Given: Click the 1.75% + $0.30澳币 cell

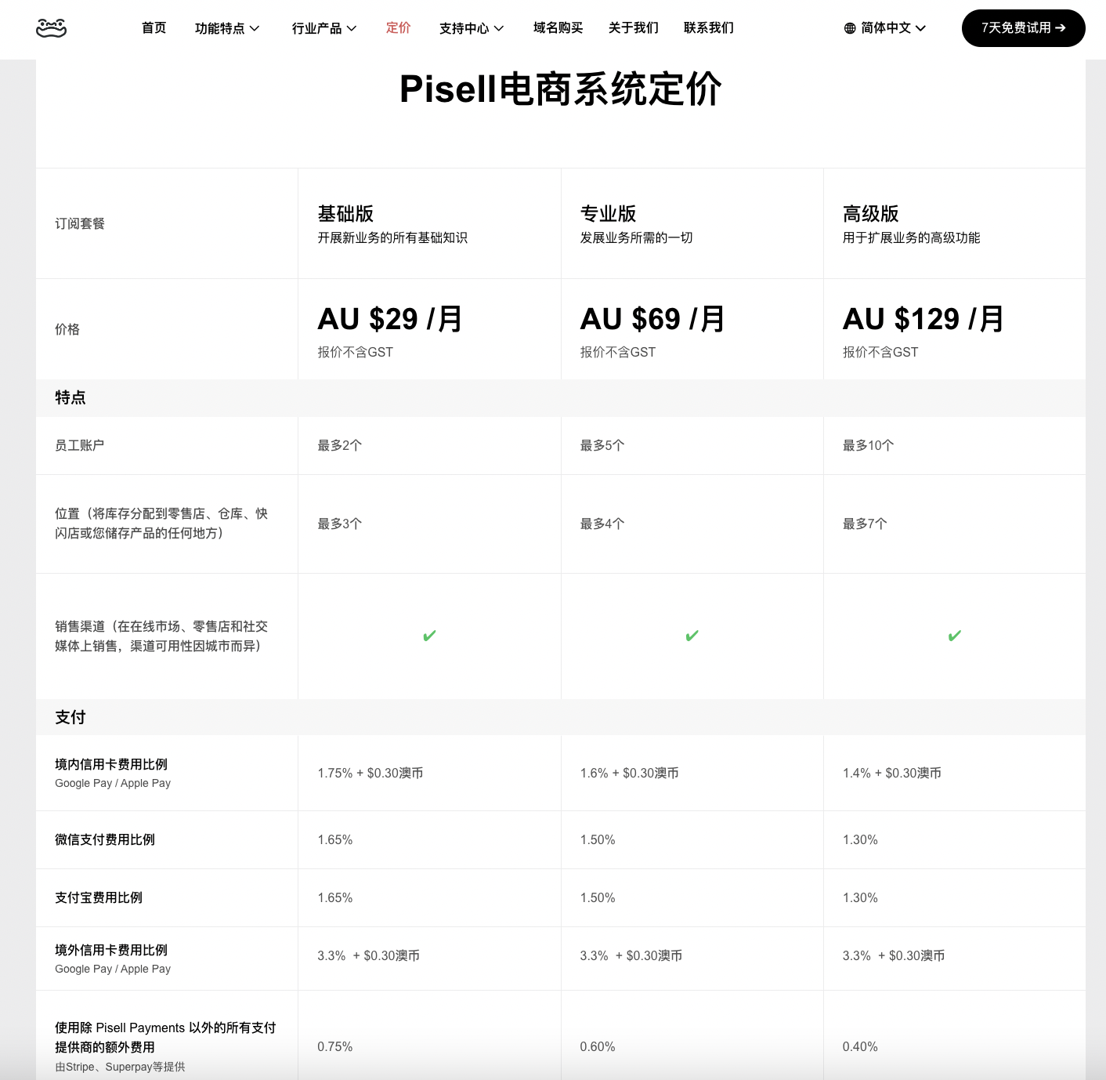Looking at the screenshot, I should (x=370, y=773).
